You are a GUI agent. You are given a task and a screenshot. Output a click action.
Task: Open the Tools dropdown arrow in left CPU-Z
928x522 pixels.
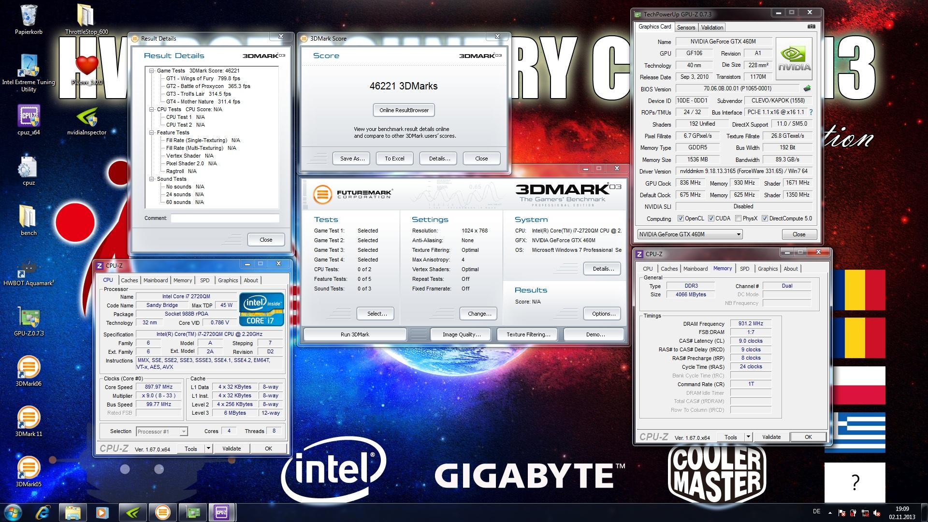point(208,449)
